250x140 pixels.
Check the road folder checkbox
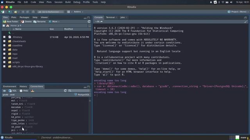(x=4, y=58)
